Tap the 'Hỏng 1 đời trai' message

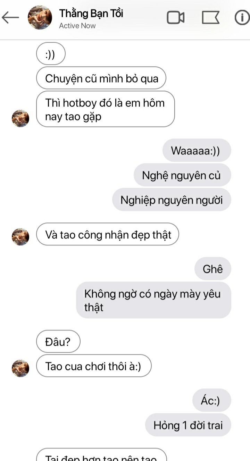pos(188,425)
